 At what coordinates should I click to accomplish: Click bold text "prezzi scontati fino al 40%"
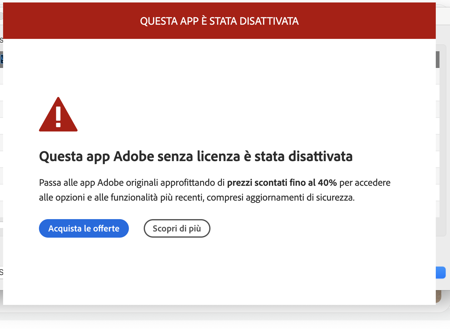click(282, 183)
